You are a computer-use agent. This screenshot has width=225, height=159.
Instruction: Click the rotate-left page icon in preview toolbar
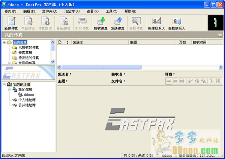click(190, 81)
